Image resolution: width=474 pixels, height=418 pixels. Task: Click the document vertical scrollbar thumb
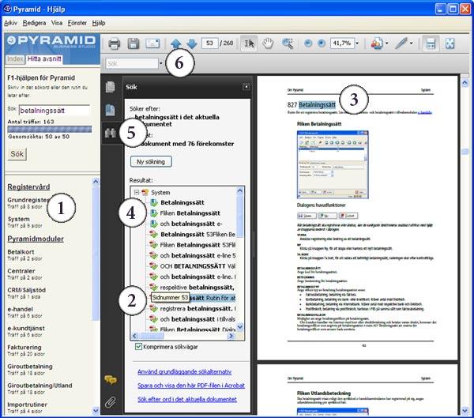[x=465, y=151]
